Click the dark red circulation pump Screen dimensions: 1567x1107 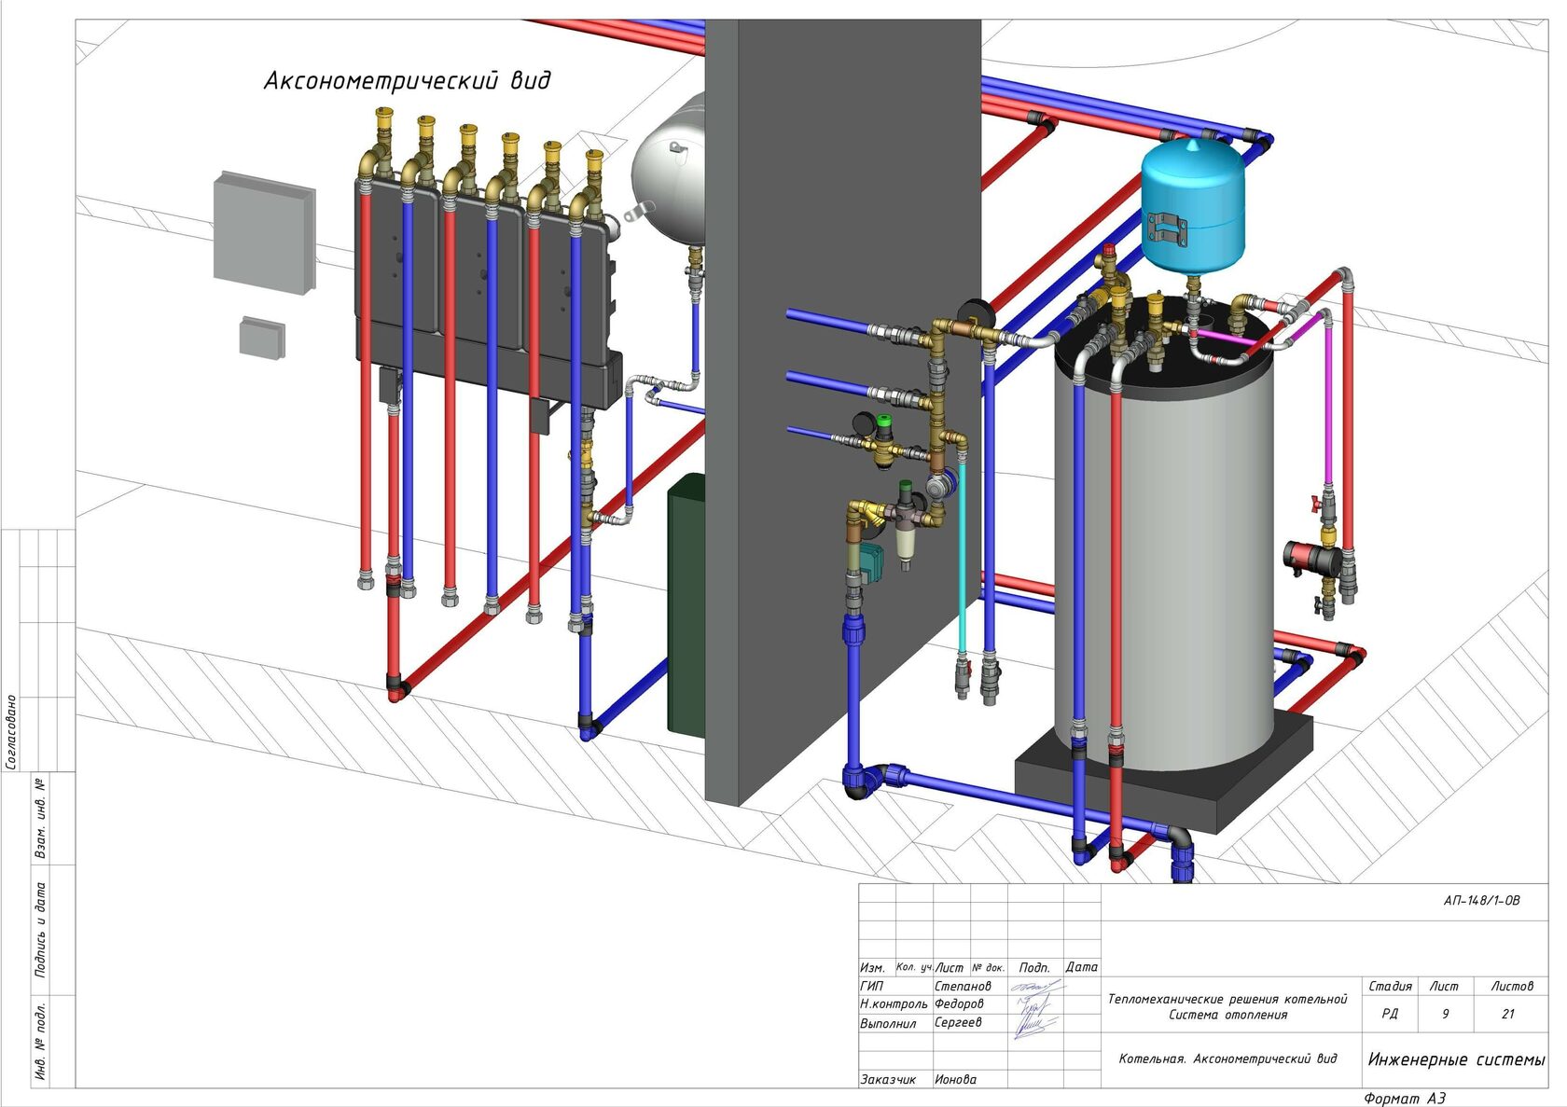(x=1299, y=558)
